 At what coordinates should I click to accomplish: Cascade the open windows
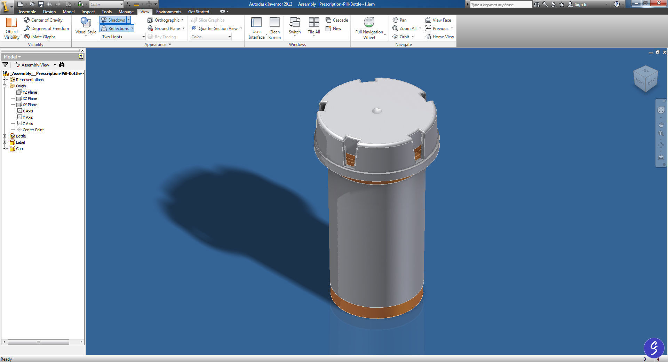(x=337, y=20)
